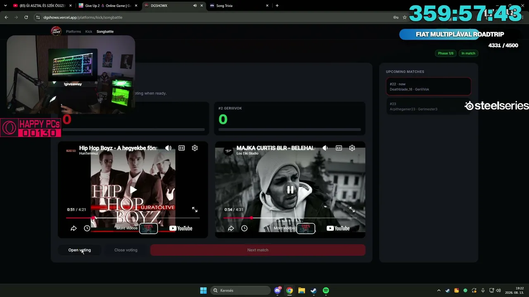Open Google Chrome from the taskbar
529x297 pixels.
pyautogui.click(x=290, y=290)
